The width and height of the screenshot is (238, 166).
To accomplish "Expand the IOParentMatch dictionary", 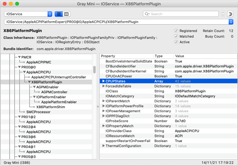I will pyautogui.click(x=103, y=101).
